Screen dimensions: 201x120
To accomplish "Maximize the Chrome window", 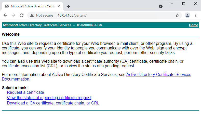I will click(183, 4).
